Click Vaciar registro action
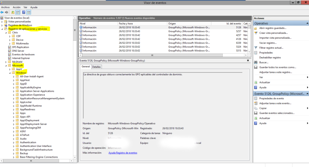 click(x=268, y=43)
